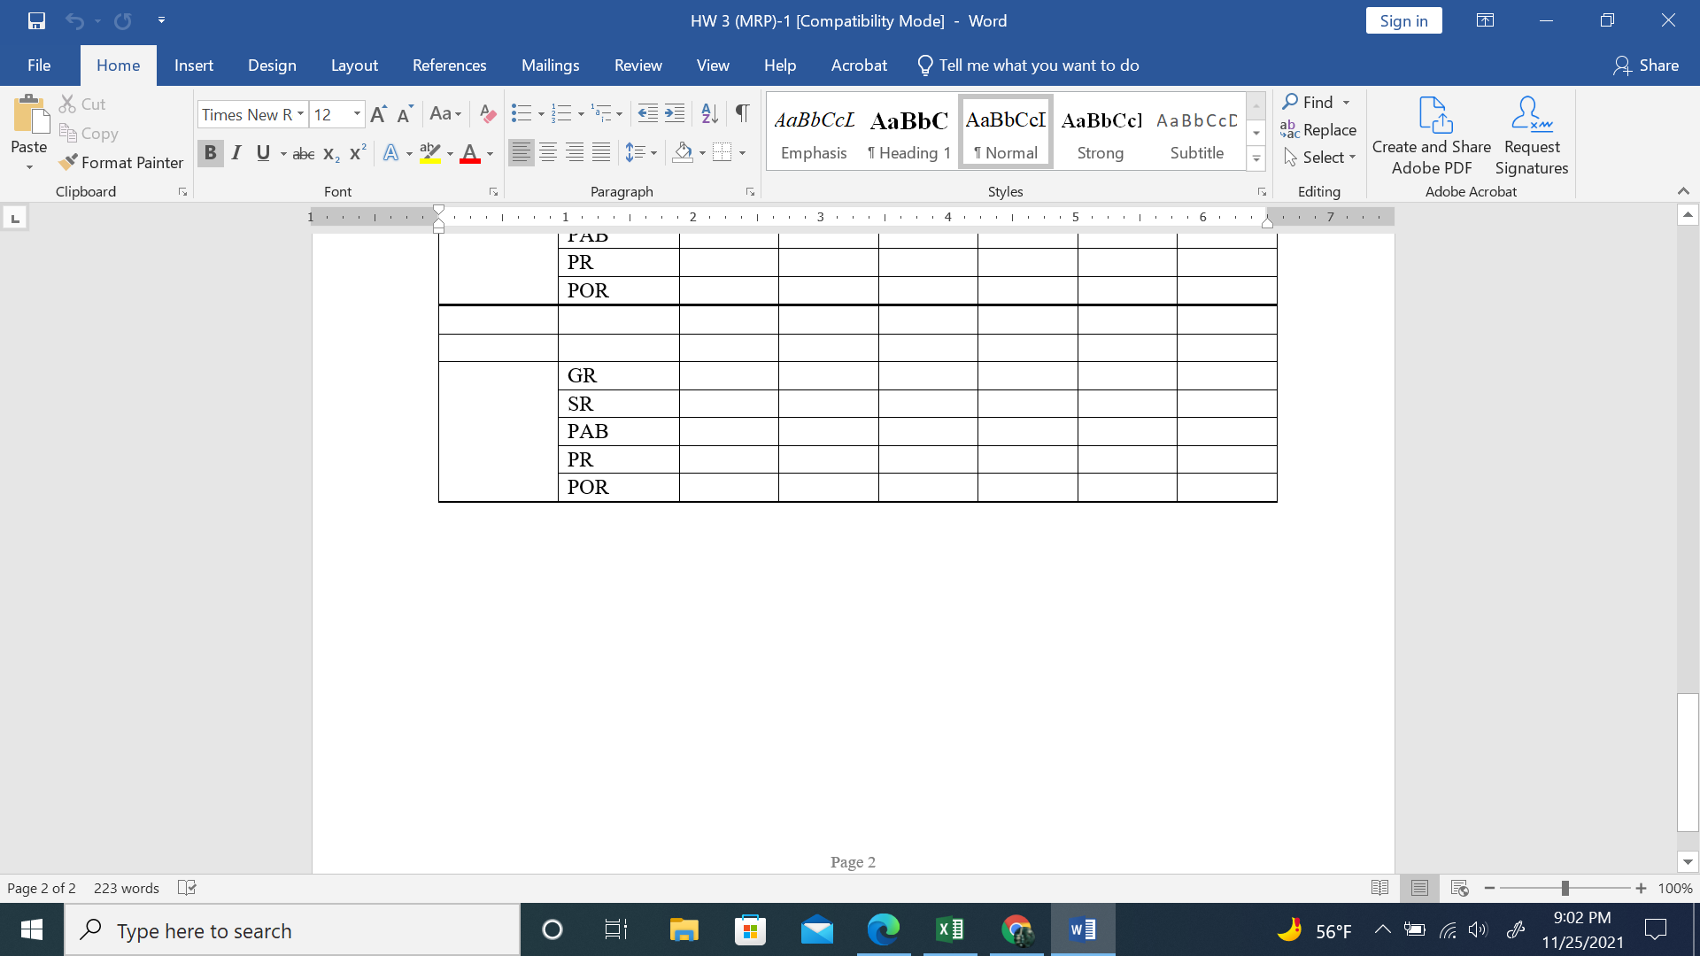
Task: Open the Layout ribbon tab
Action: pos(354,66)
